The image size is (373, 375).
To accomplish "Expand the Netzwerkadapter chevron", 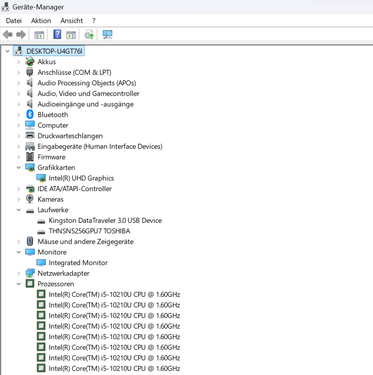I will 19,273.
